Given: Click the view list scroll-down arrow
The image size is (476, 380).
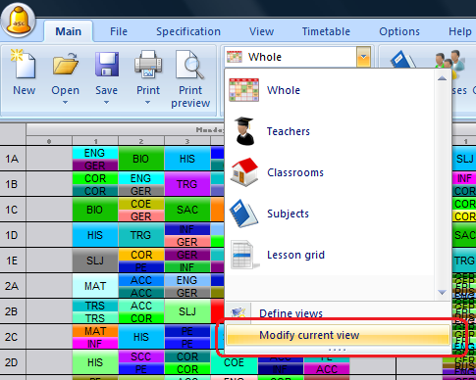Looking at the screenshot, I should coord(442,292).
